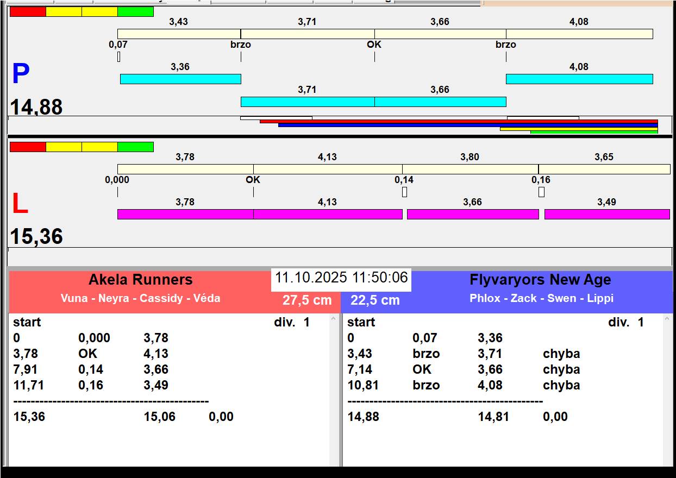Click the blue P lane letter
This screenshot has height=478, width=676.
[x=21, y=74]
